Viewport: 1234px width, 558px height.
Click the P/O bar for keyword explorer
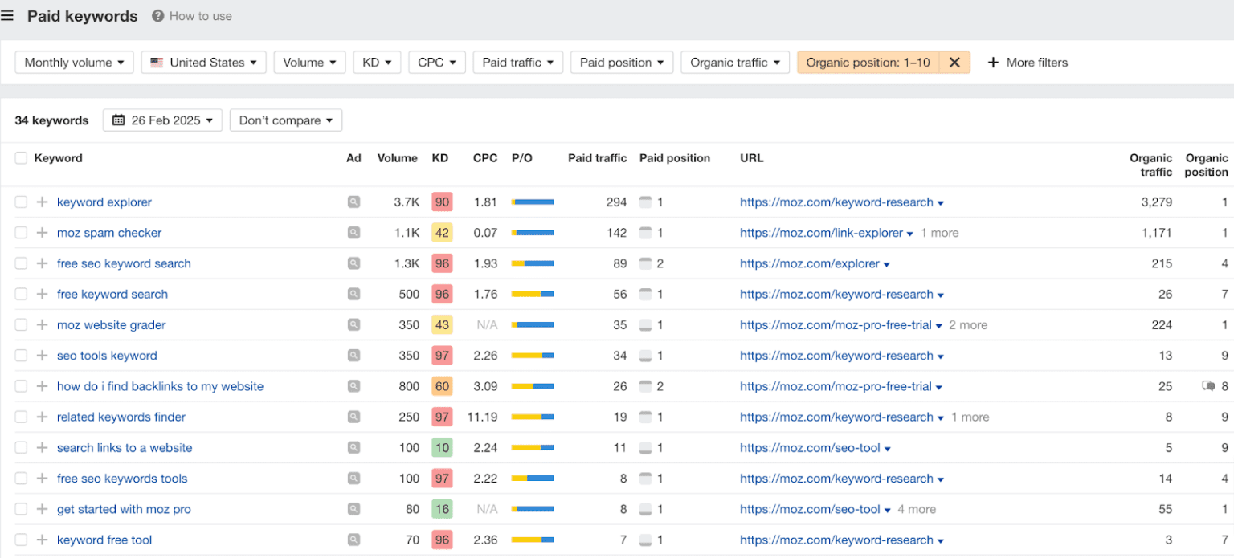pyautogui.click(x=533, y=202)
